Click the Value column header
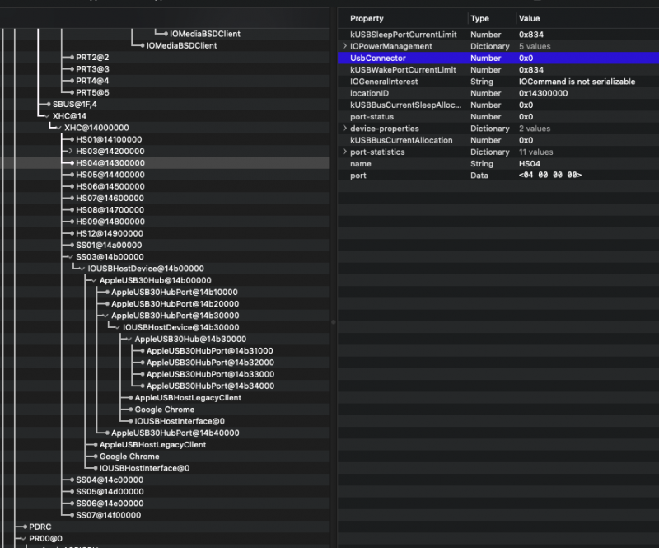This screenshot has width=659, height=548. click(x=529, y=18)
